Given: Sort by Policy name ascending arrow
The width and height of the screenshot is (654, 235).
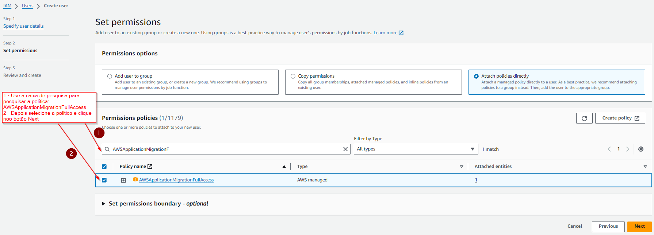Looking at the screenshot, I should coord(284,167).
